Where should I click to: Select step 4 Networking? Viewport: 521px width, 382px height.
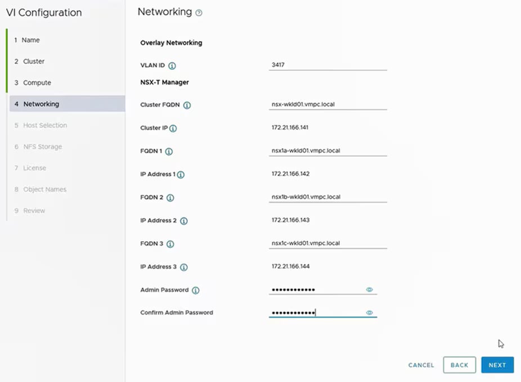point(67,104)
